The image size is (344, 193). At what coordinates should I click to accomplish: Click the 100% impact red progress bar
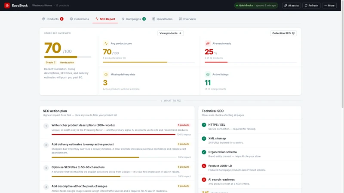click(114, 135)
